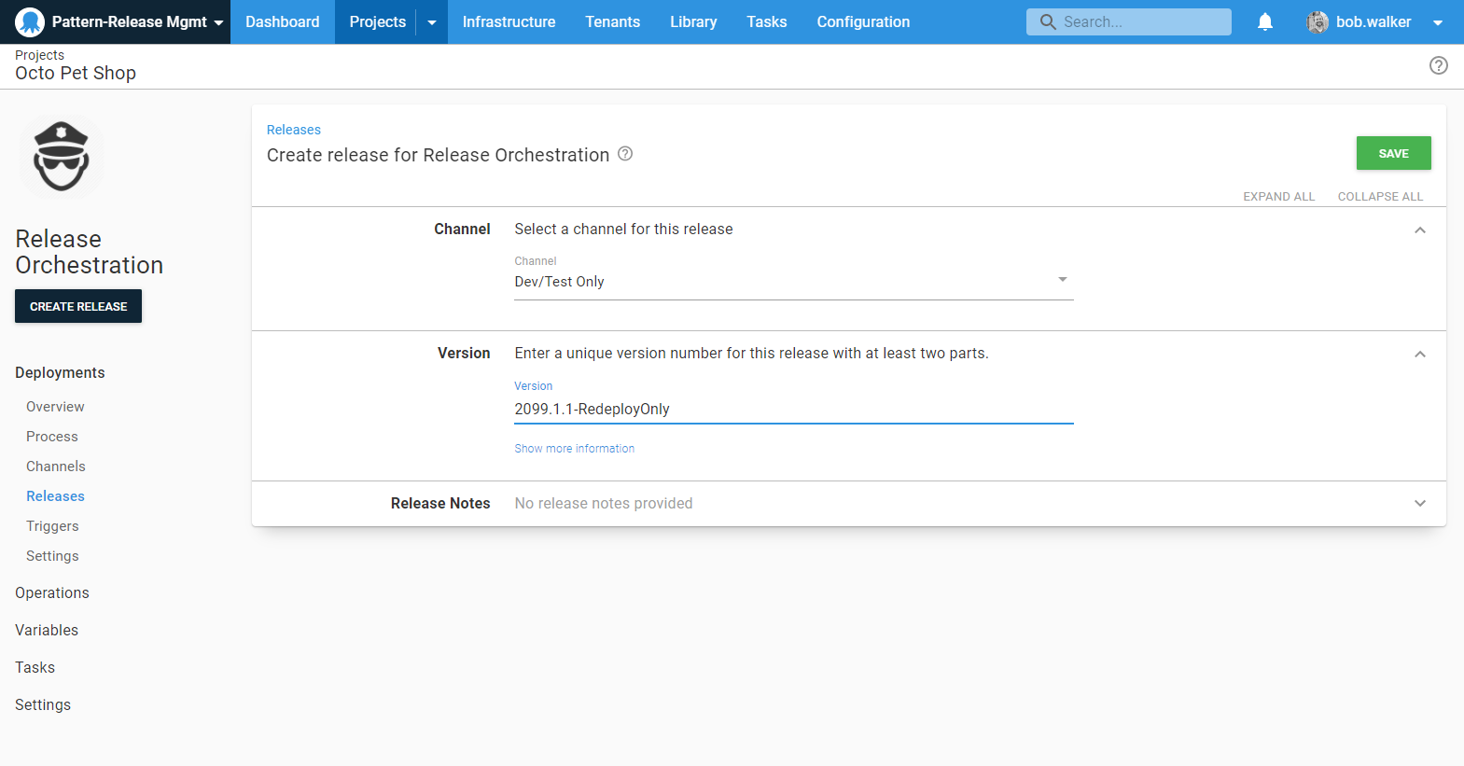Go to the Infrastructure menu
This screenshot has height=766, width=1464.
click(x=509, y=22)
